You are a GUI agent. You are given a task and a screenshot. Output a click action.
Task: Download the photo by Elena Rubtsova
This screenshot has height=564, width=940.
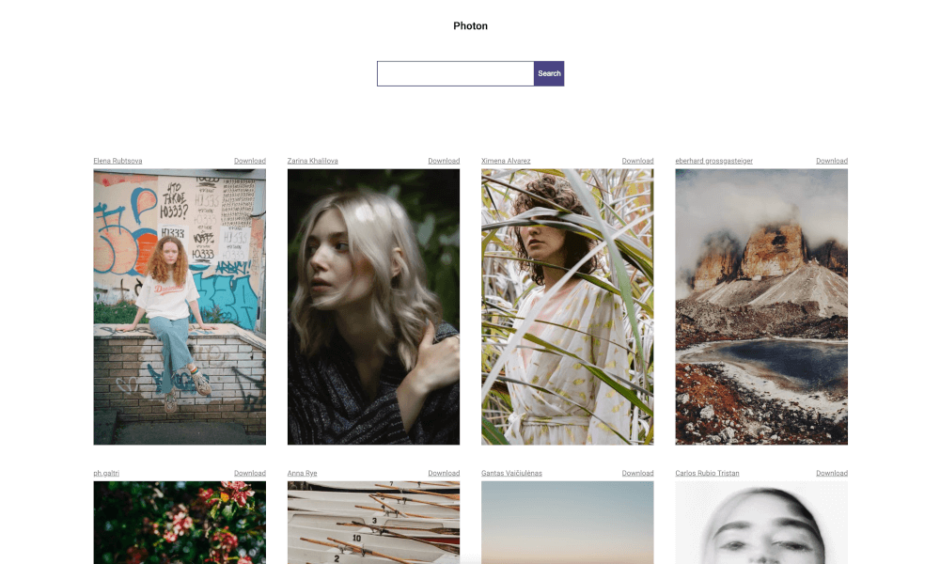point(250,161)
